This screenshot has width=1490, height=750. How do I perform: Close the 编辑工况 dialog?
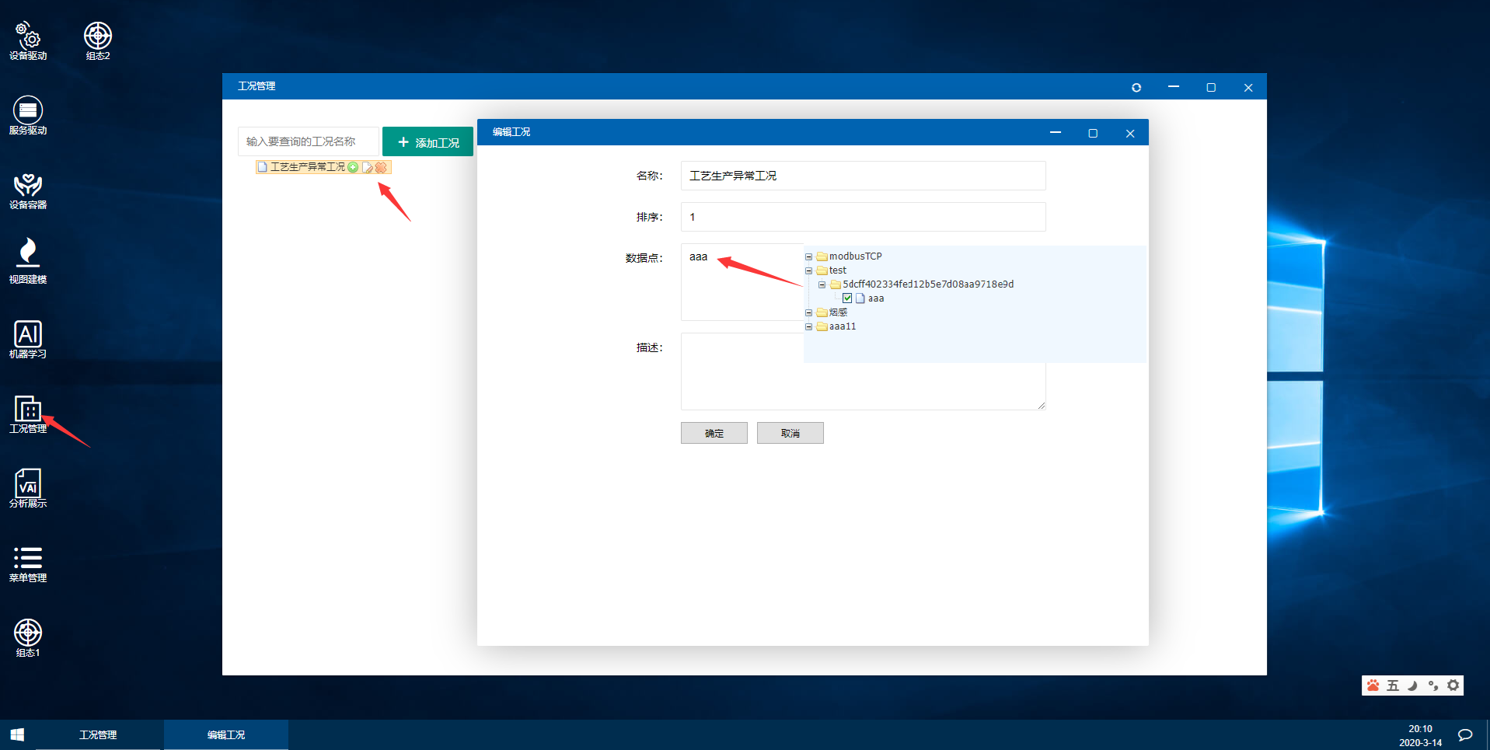coord(1130,133)
